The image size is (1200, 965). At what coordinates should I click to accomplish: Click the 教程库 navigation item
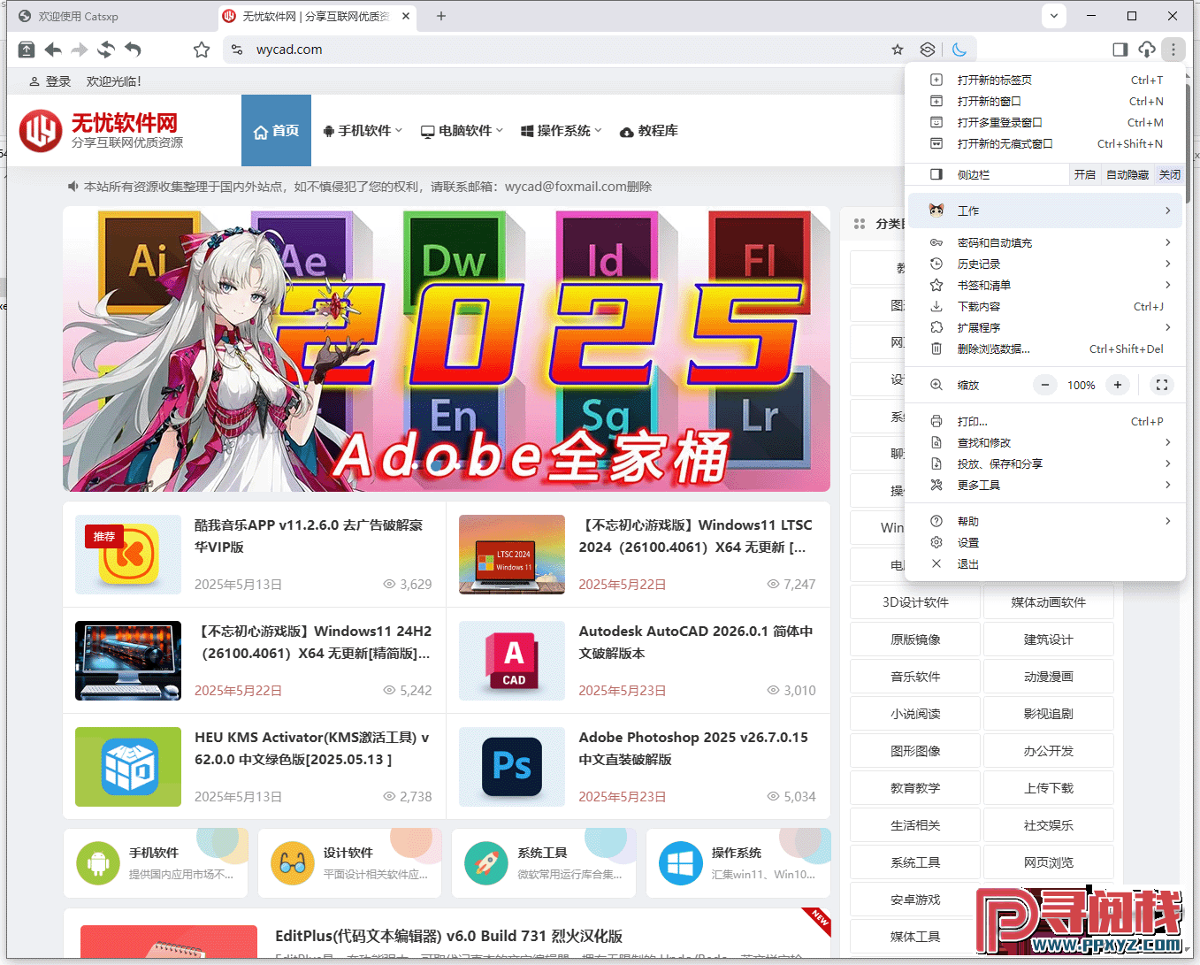point(649,131)
